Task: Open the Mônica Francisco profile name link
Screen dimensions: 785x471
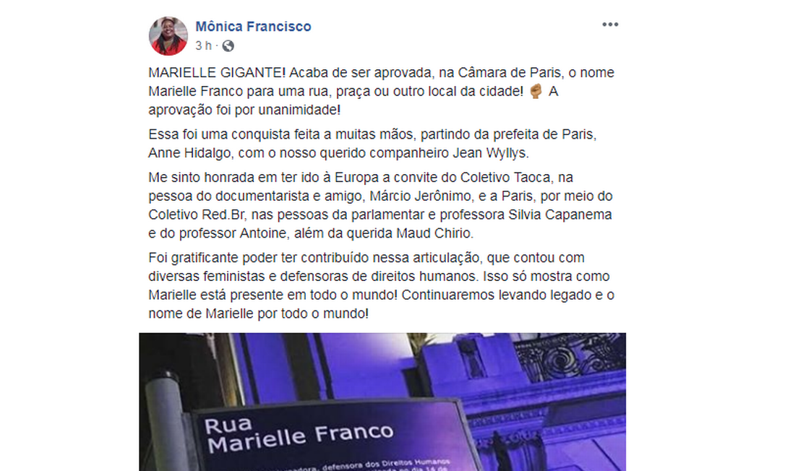Action: click(253, 27)
